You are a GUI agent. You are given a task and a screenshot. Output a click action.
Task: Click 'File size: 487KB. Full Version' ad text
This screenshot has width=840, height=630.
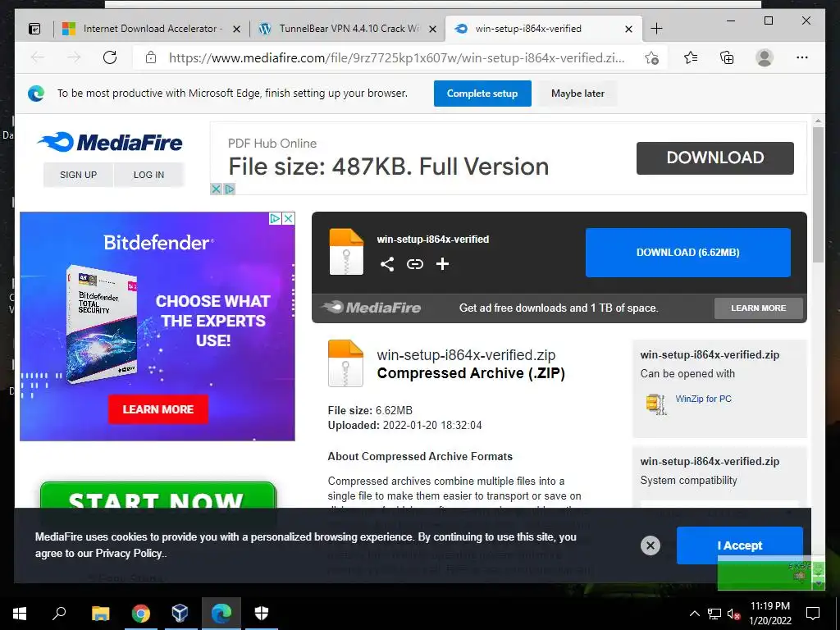tap(388, 167)
